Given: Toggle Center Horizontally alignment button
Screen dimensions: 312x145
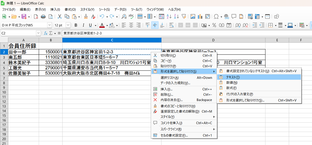Looking at the screenshot, I should click(x=131, y=25).
